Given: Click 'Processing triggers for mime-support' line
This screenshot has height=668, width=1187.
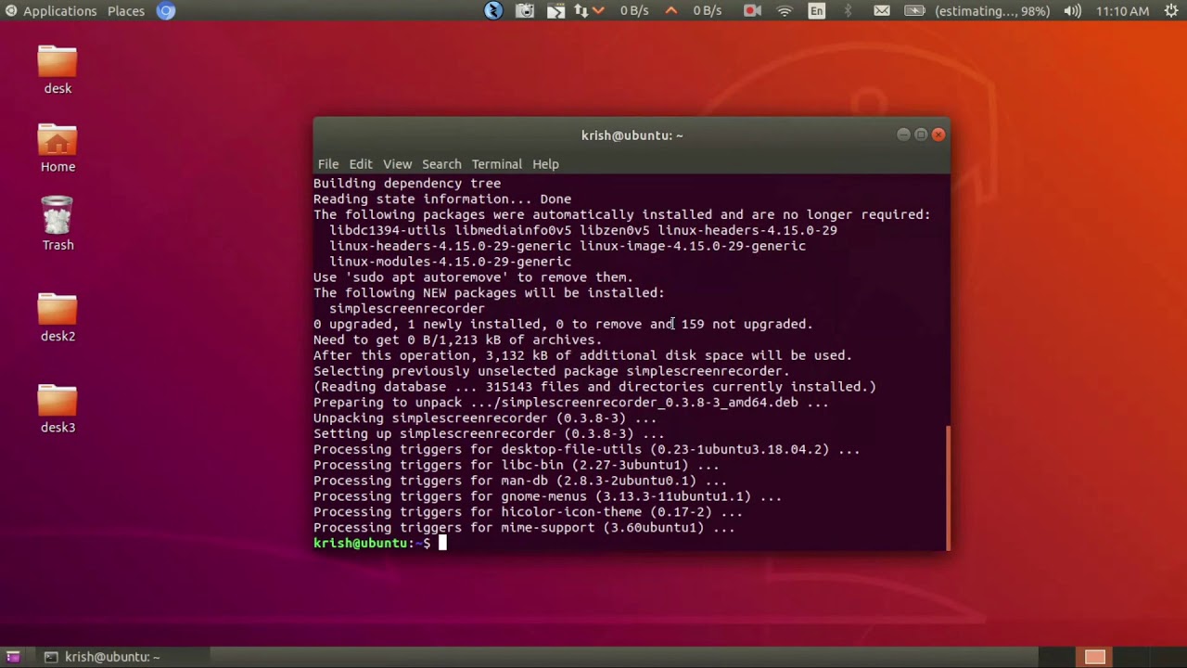Looking at the screenshot, I should (x=524, y=528).
